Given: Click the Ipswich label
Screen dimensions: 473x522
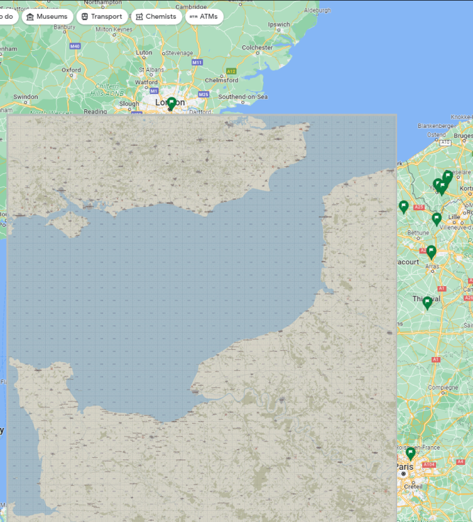Looking at the screenshot, I should tap(279, 24).
